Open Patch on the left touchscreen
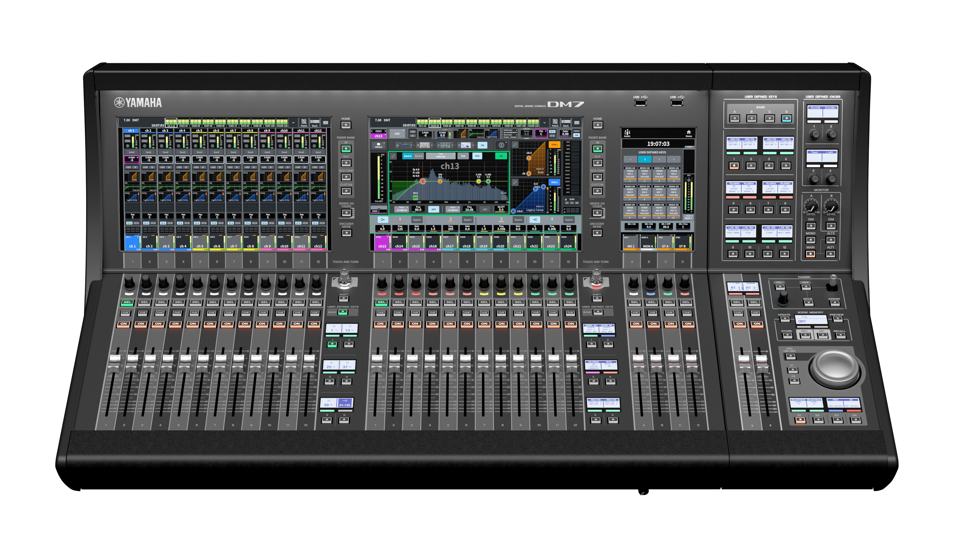The width and height of the screenshot is (954, 542). click(304, 123)
